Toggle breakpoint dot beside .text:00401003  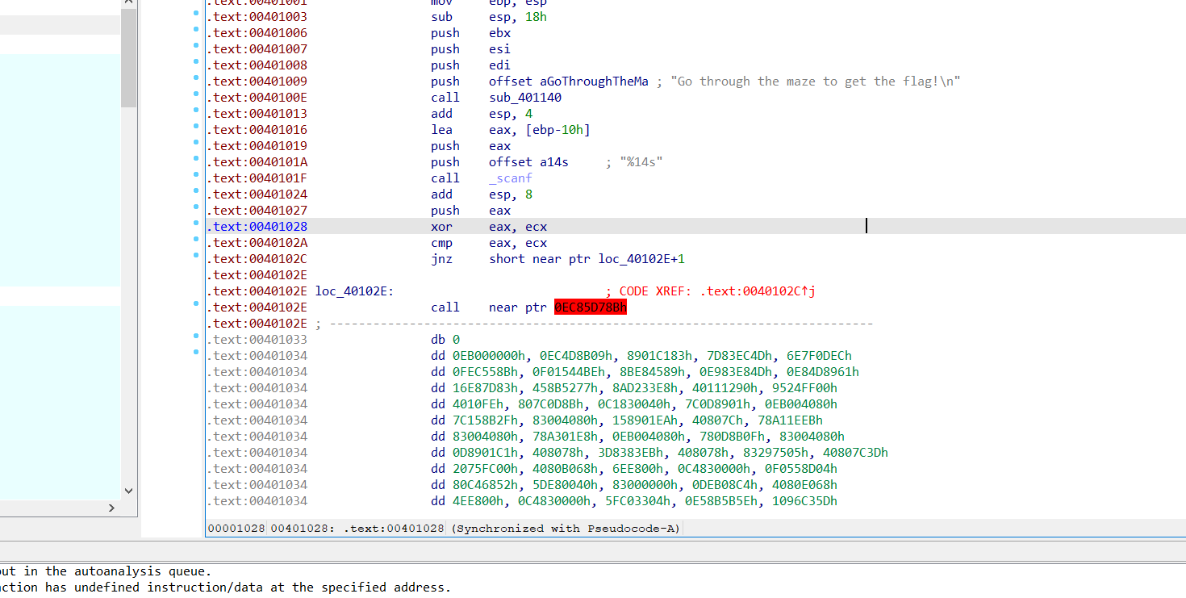click(x=196, y=14)
